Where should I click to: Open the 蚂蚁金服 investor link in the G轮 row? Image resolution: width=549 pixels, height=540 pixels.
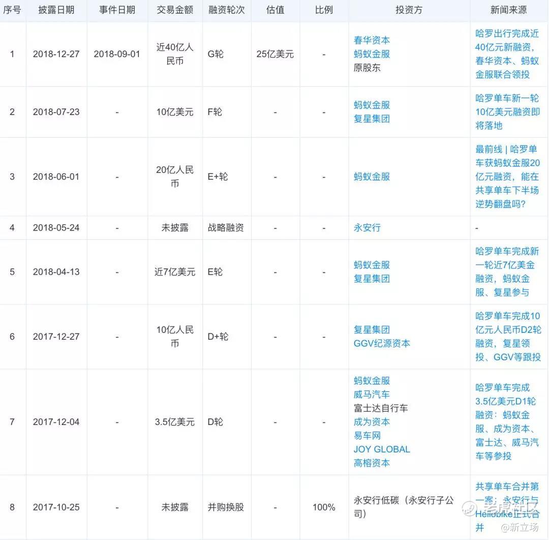(x=372, y=54)
